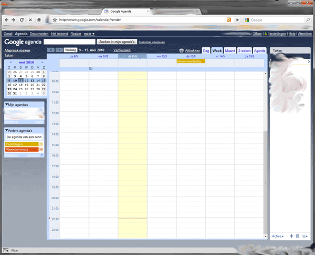
Task: Go to next week with calendar forward arrow
Action: tap(59, 50)
